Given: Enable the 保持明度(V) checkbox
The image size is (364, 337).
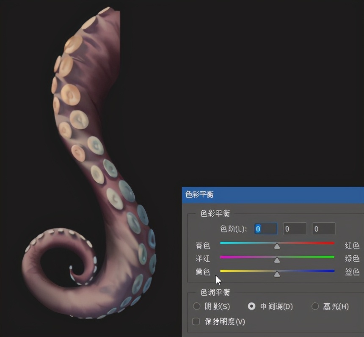Looking at the screenshot, I should pos(196,322).
